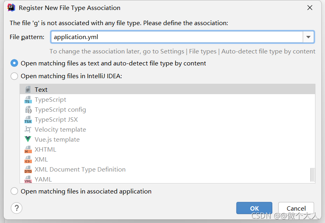Select open in associated application option

[x=14, y=191]
